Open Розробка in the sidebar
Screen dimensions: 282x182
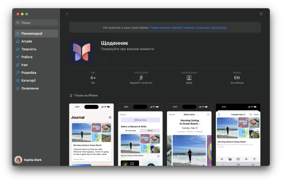36,73
